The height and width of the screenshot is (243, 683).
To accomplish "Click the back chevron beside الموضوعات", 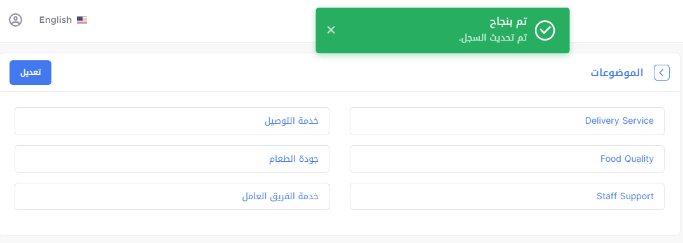I will pos(661,73).
